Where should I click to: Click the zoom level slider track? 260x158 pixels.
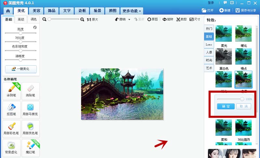click(x=64, y=19)
